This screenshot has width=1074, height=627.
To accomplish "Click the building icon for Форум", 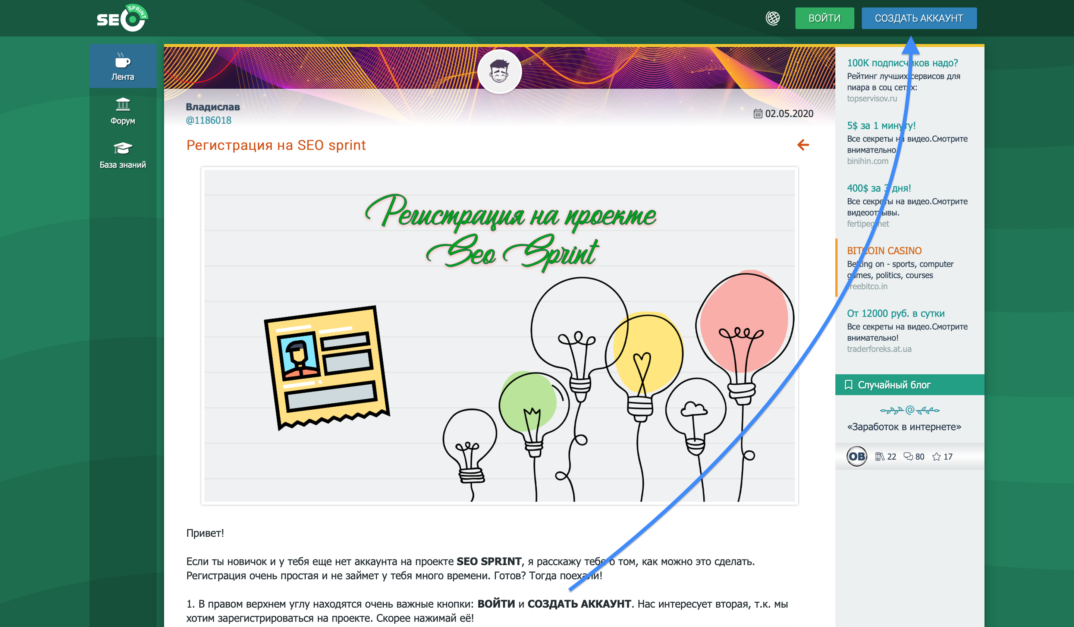I will (x=123, y=104).
